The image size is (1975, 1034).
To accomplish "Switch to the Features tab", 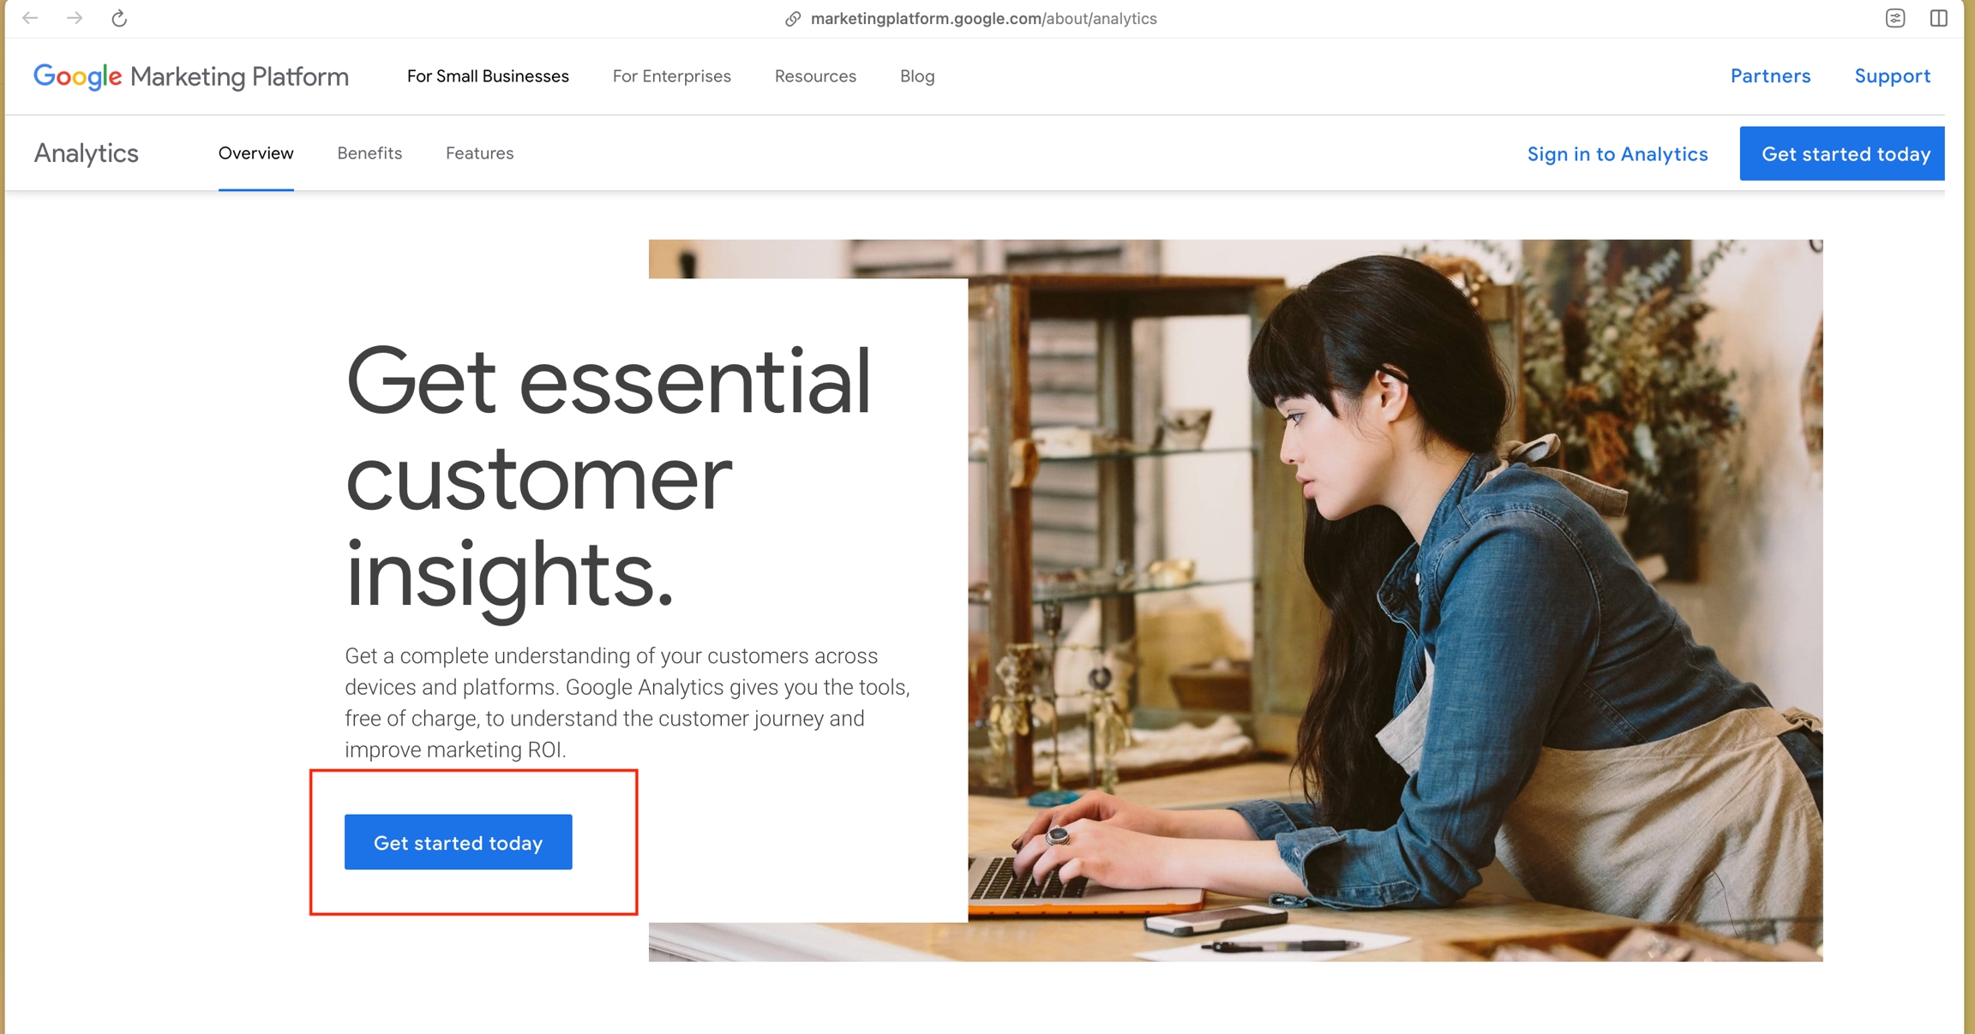I will click(x=480, y=153).
